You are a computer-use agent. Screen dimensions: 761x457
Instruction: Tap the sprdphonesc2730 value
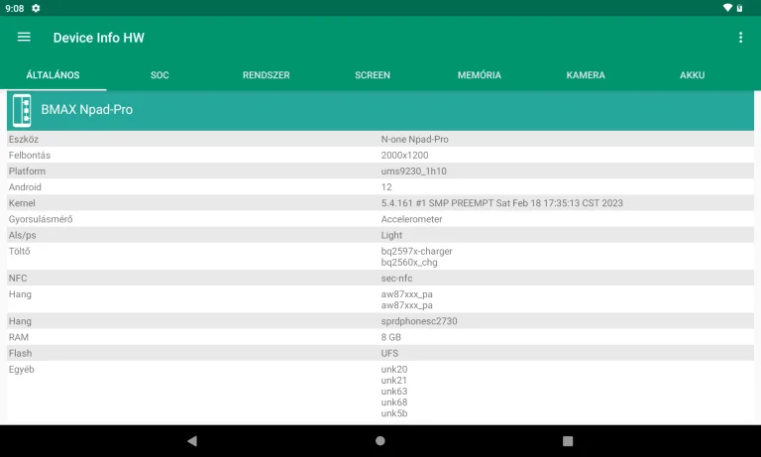point(419,321)
